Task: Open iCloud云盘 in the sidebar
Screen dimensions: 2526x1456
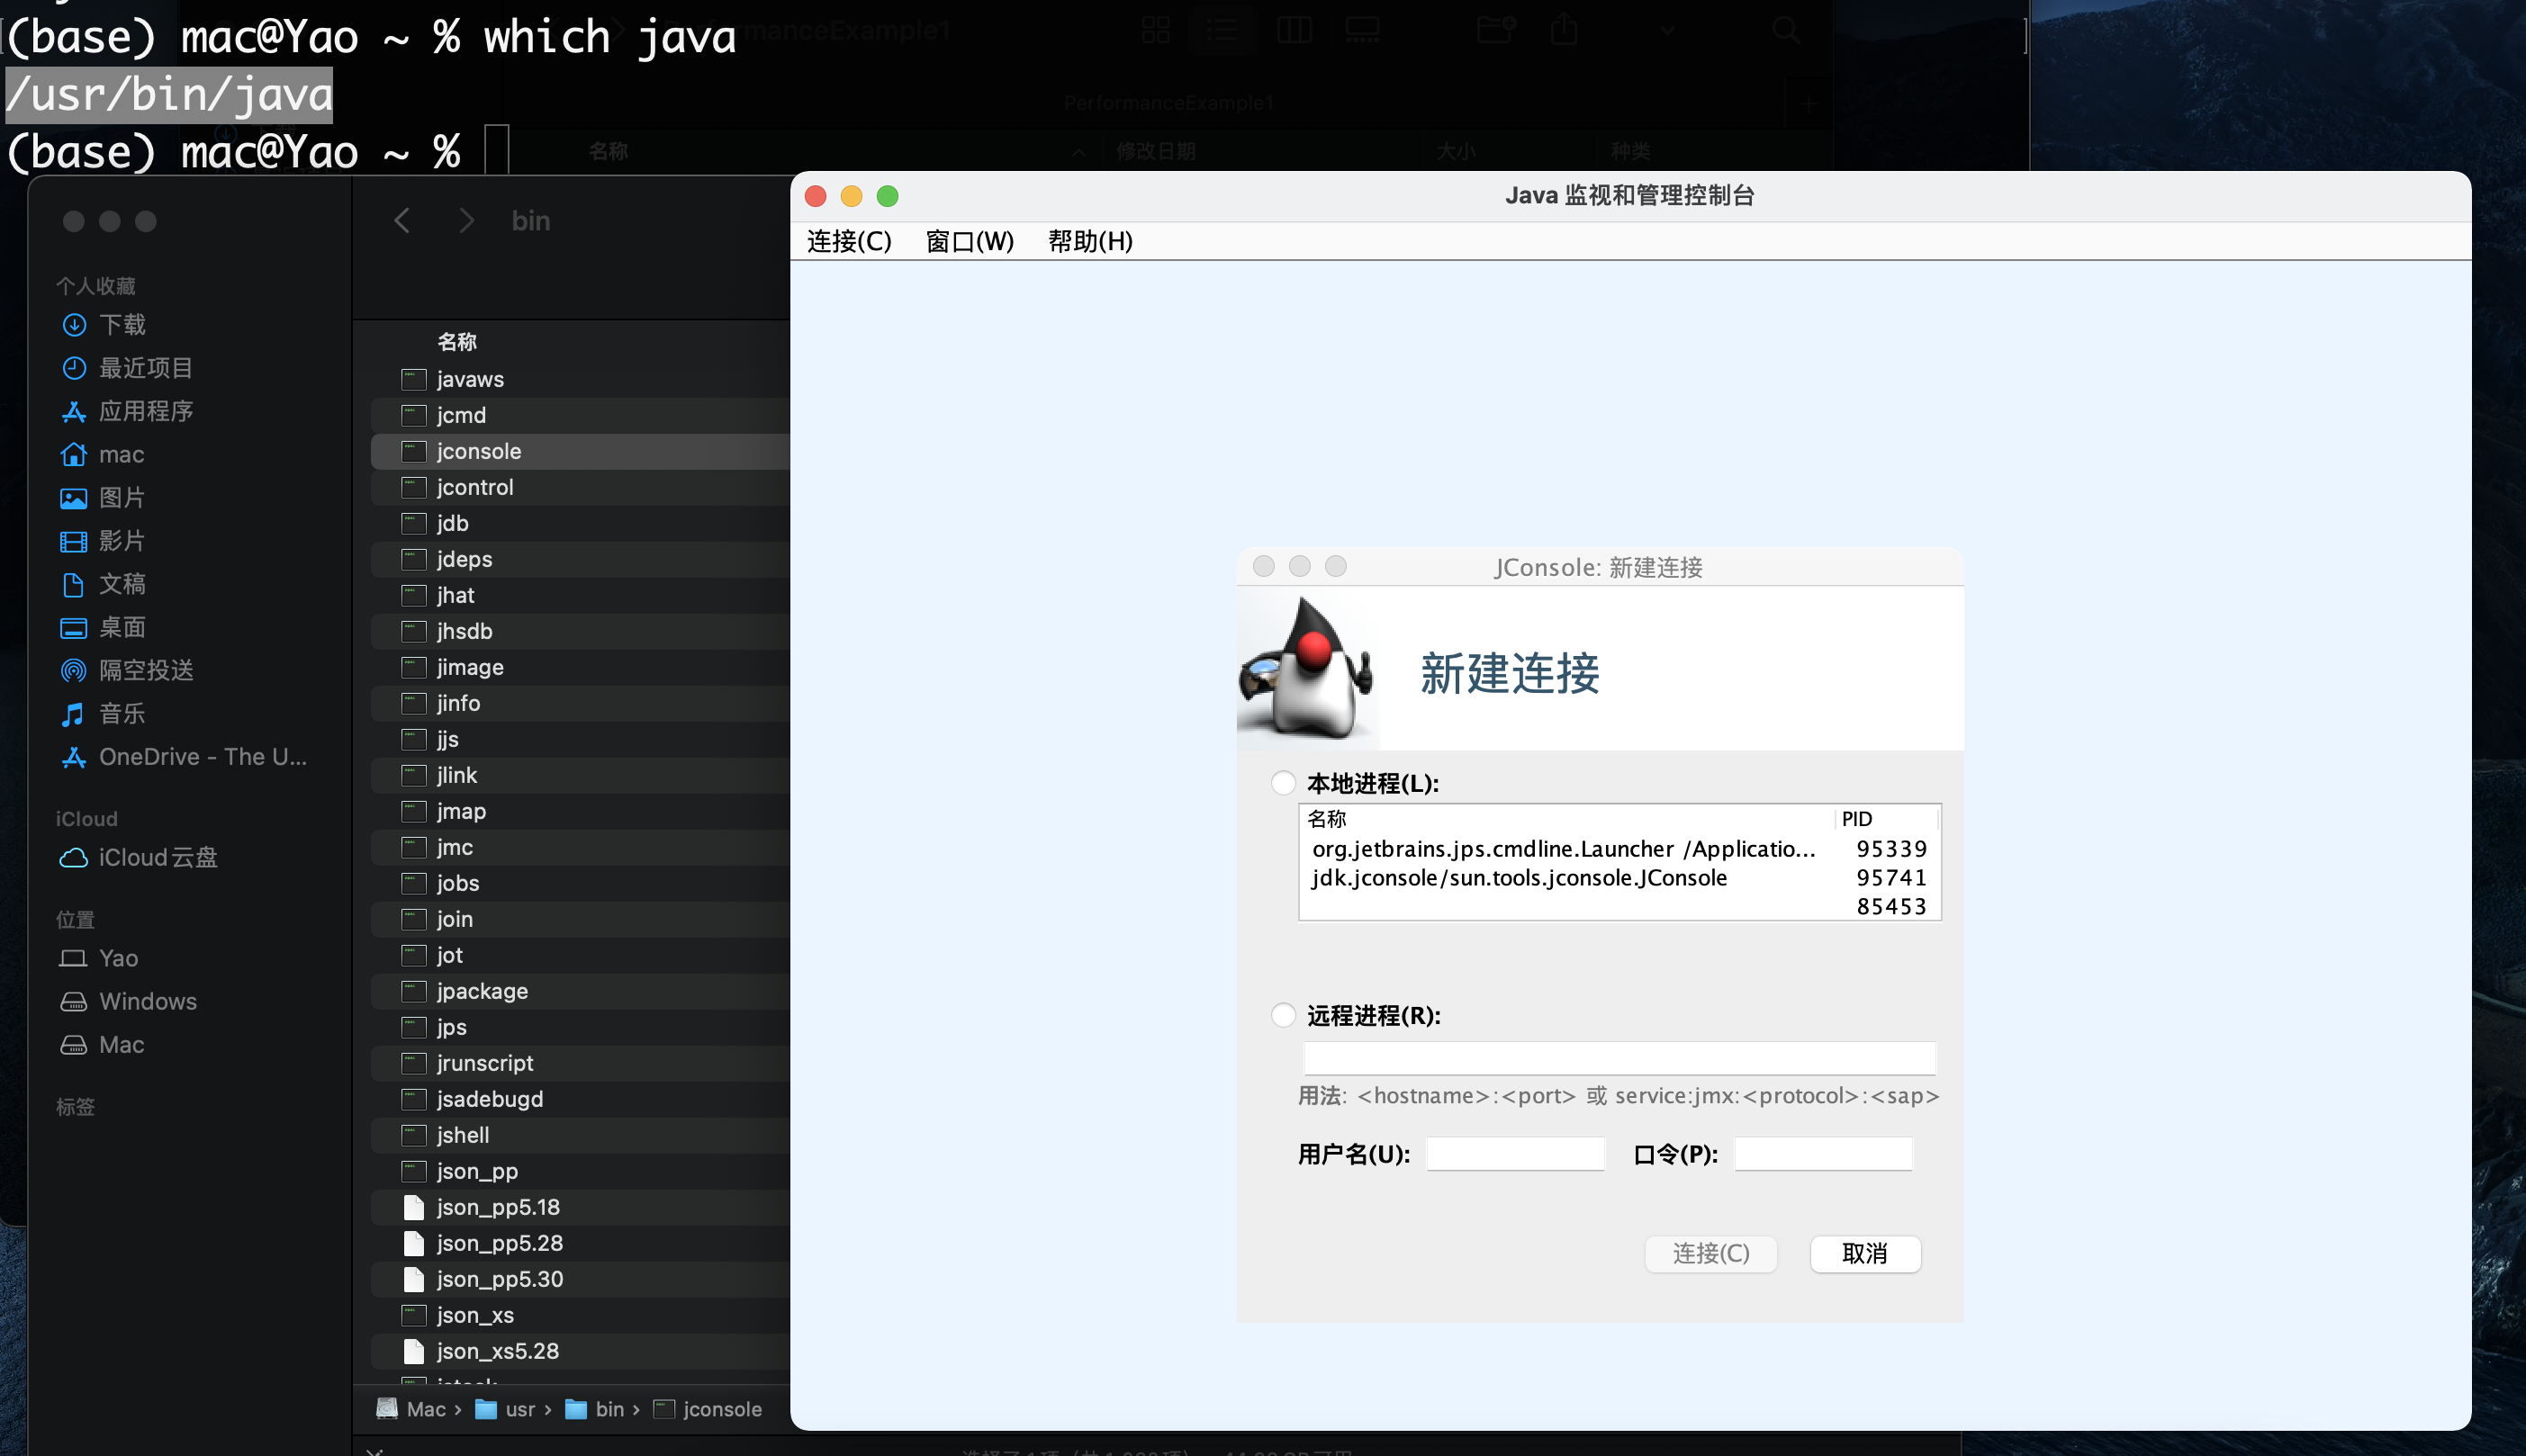Action: coord(157,857)
